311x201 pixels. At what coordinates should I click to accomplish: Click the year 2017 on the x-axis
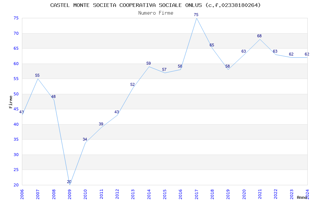(x=196, y=194)
